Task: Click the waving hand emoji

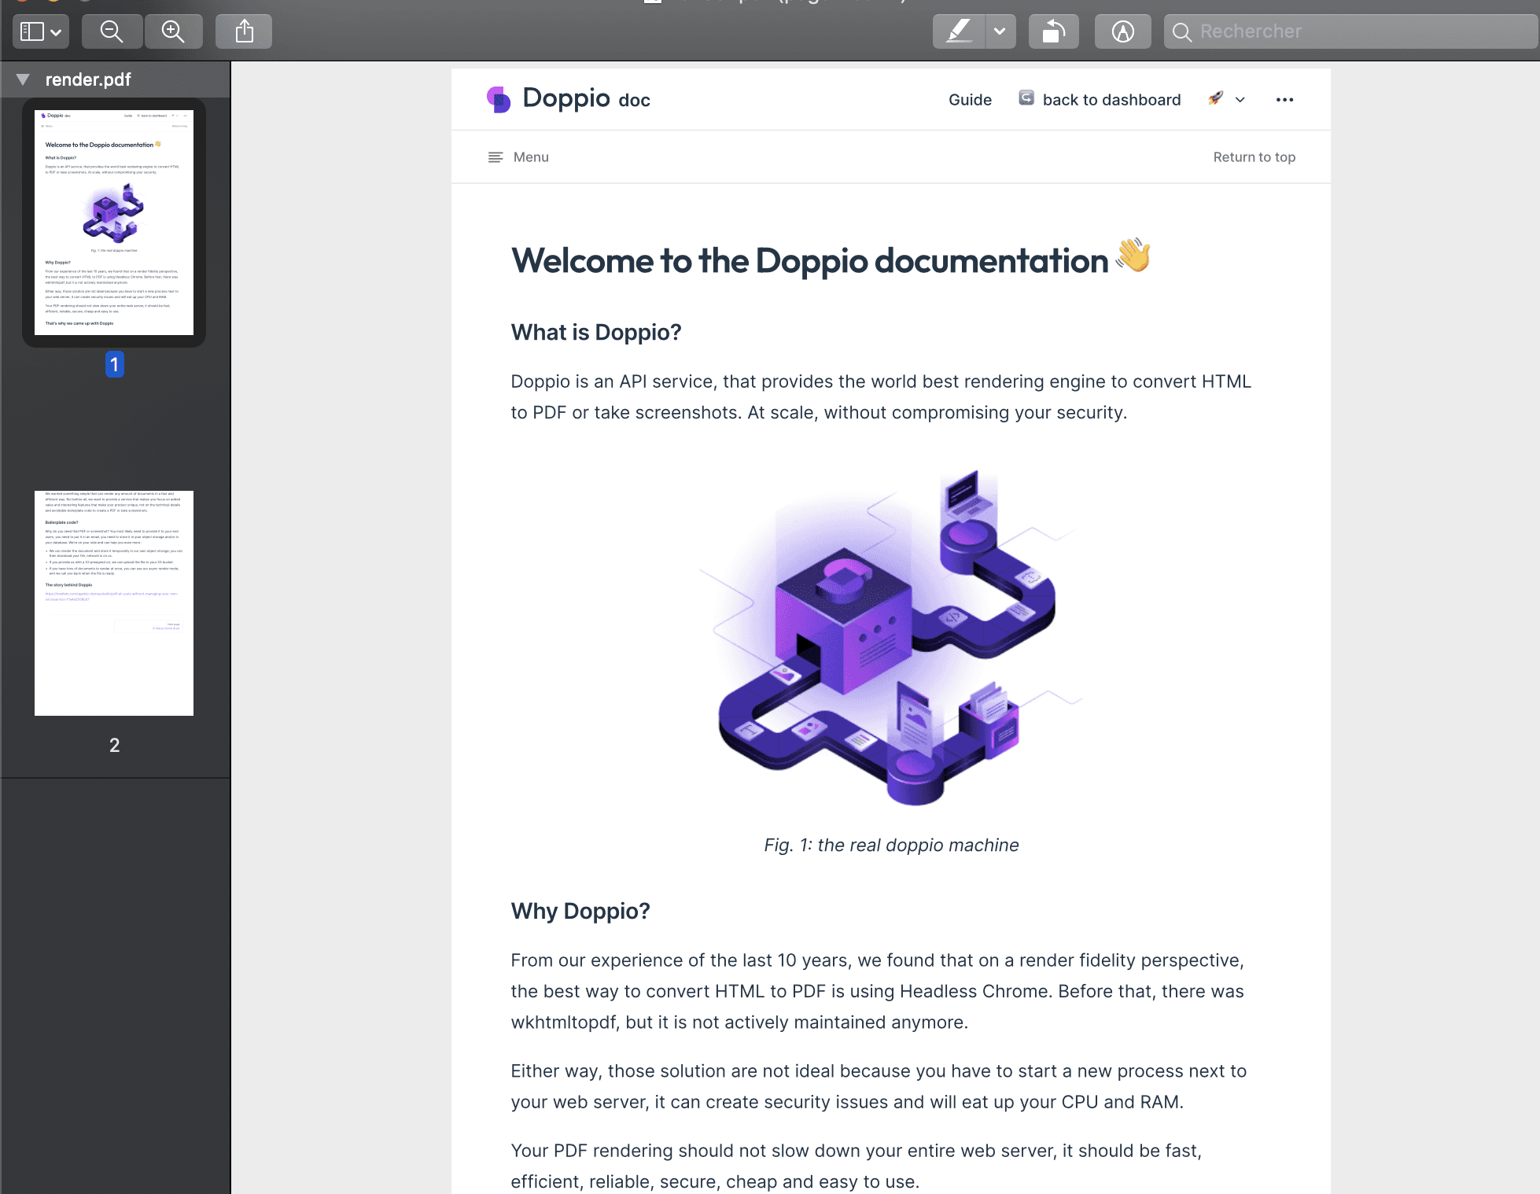Action: pyautogui.click(x=1133, y=256)
